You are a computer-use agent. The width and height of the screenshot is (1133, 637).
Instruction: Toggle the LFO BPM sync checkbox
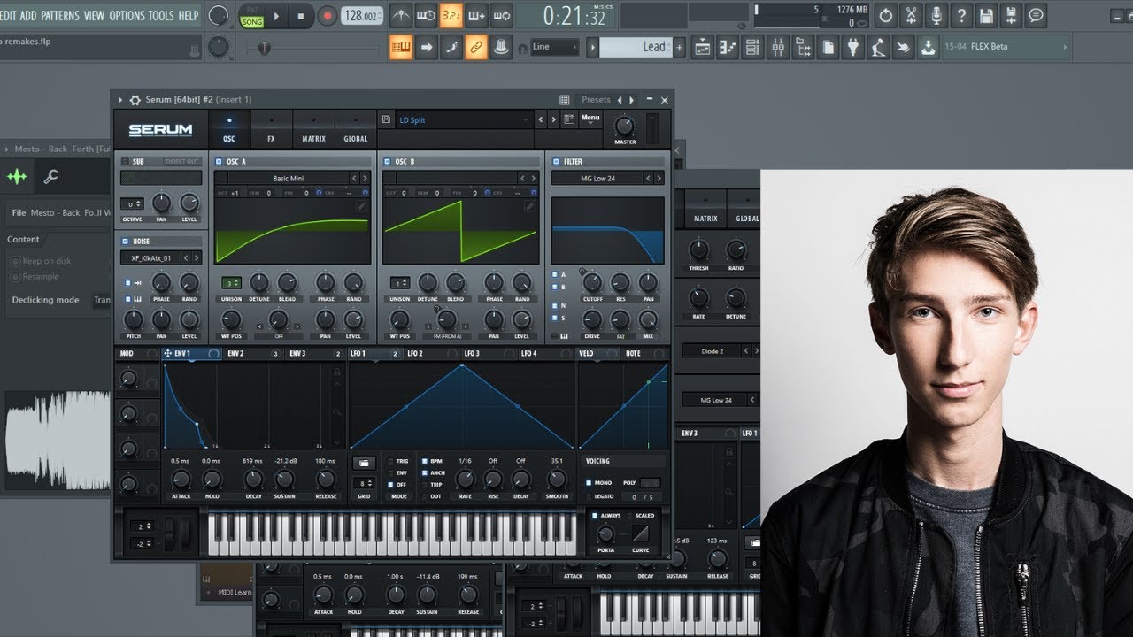pyautogui.click(x=424, y=461)
